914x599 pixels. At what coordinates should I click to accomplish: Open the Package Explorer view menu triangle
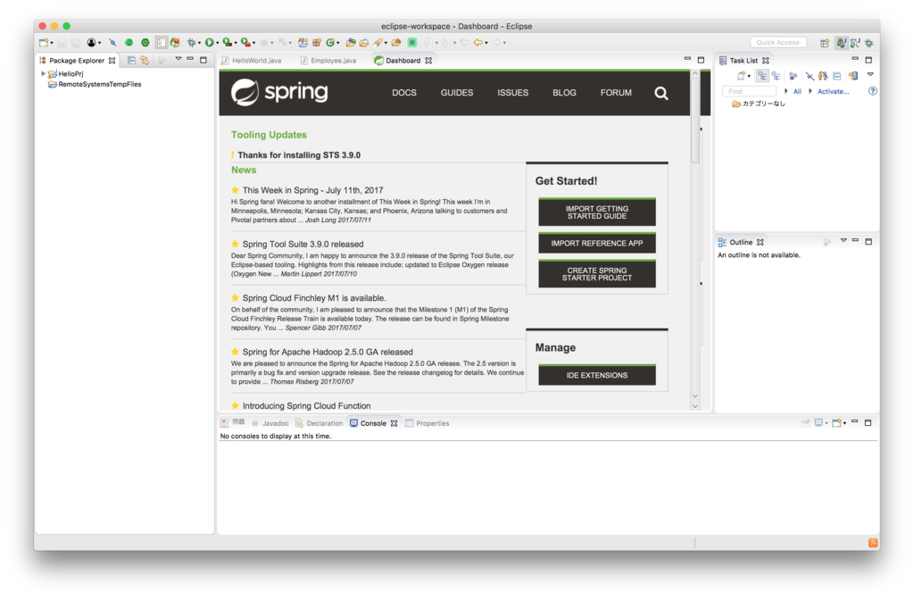[179, 59]
